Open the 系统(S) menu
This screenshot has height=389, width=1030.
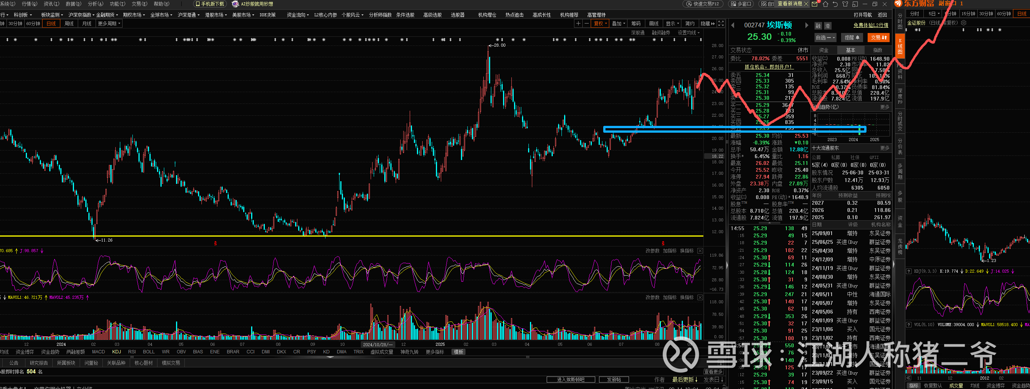click(x=7, y=4)
